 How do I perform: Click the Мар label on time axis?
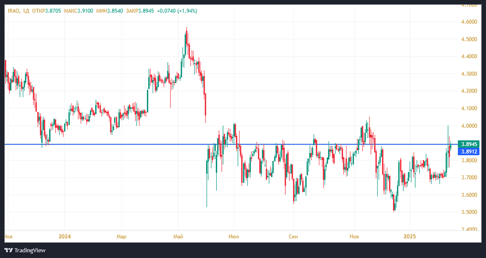tap(121, 237)
